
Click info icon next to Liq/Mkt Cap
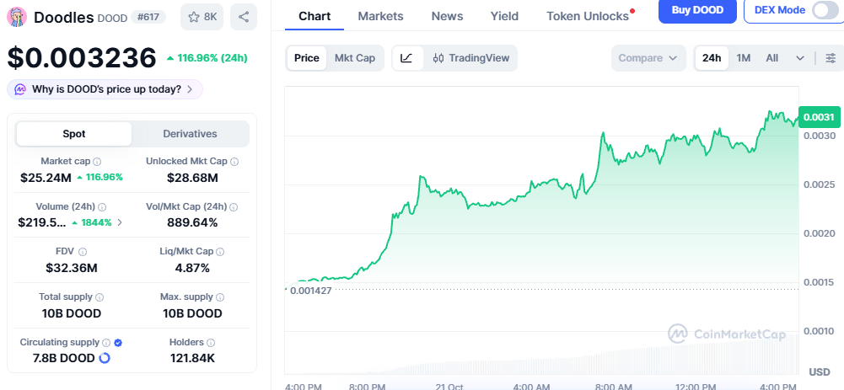click(x=220, y=252)
